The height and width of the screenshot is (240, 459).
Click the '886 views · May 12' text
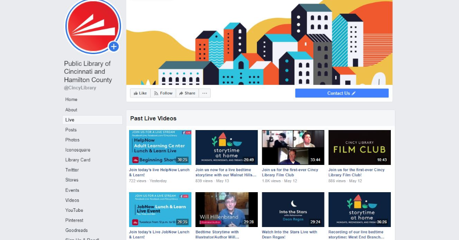[345, 181]
